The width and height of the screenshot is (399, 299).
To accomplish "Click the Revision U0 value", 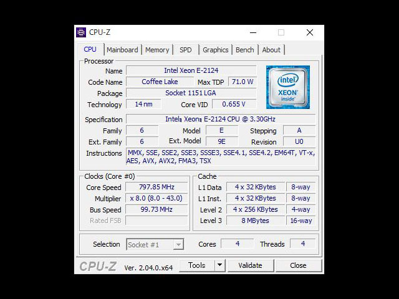I will 299,141.
